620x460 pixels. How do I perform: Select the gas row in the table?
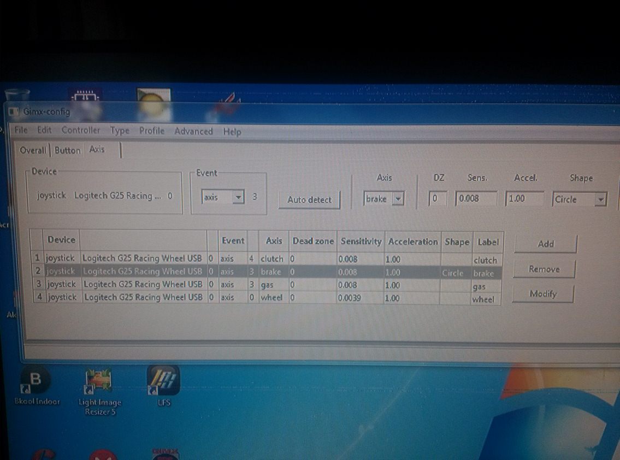tap(268, 285)
